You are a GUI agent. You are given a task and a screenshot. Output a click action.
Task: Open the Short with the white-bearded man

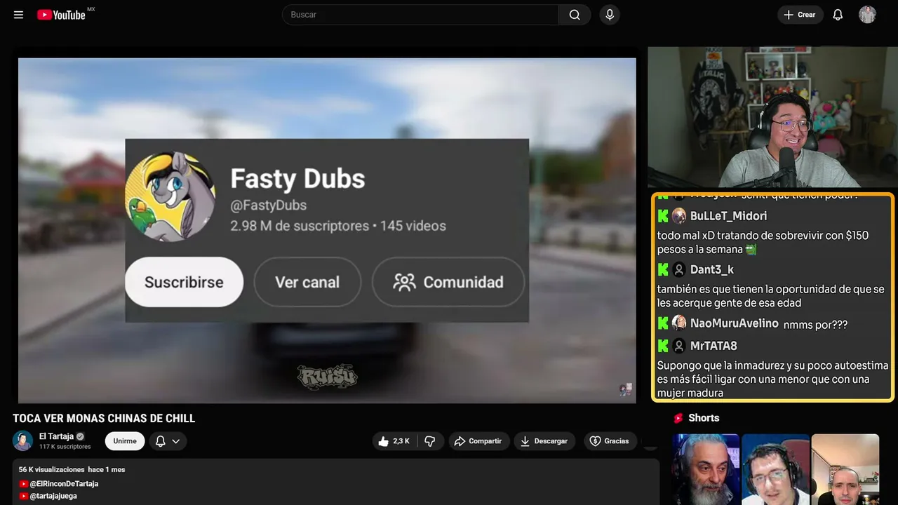pos(706,469)
